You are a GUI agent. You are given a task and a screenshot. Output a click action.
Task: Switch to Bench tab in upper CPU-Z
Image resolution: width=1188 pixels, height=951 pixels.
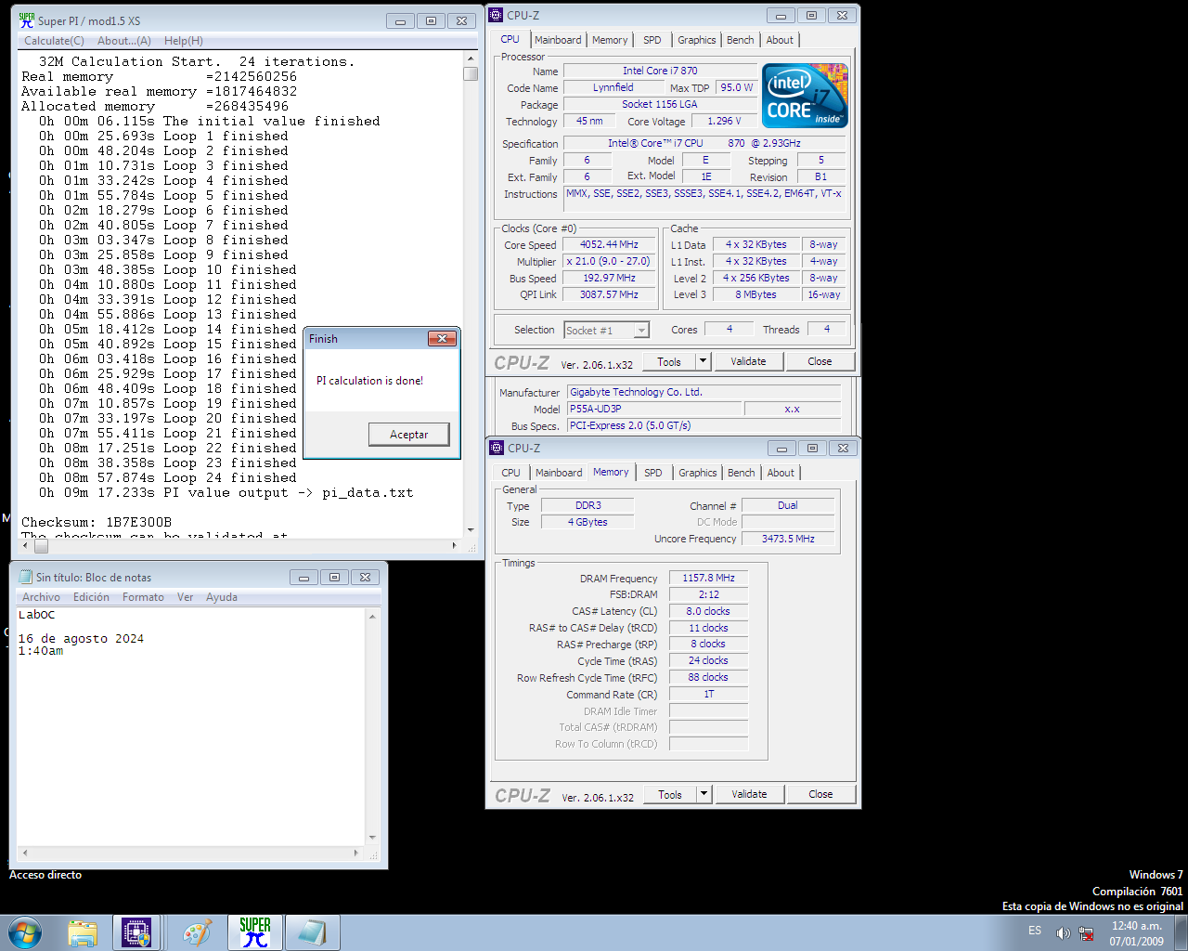741,40
